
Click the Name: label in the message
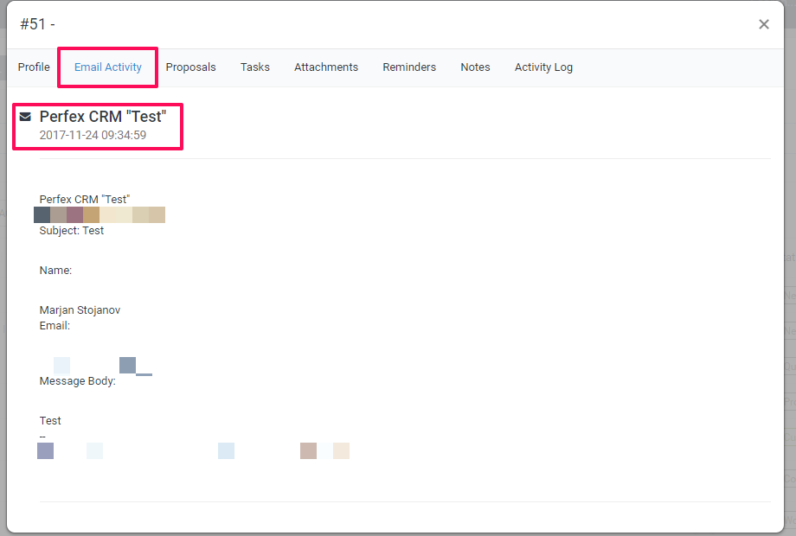click(55, 271)
